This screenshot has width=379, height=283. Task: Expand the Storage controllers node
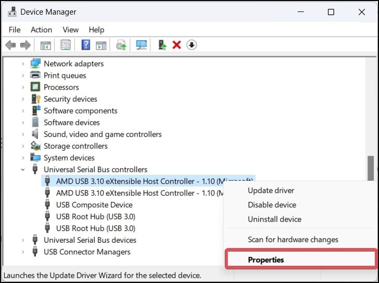(x=23, y=146)
